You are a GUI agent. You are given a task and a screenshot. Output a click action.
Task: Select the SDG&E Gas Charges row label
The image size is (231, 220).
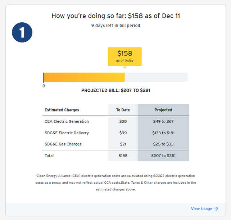pos(63,144)
